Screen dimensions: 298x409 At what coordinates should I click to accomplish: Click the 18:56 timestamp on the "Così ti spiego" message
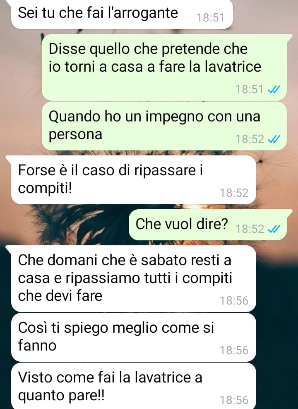coord(234,350)
